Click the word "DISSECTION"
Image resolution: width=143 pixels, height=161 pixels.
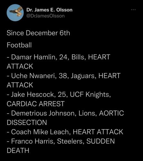27,122
